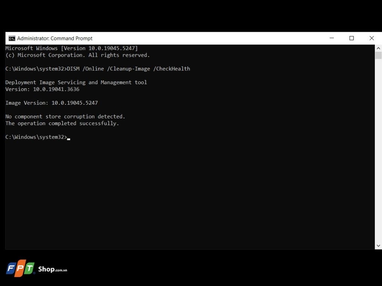Click the orange FPT emblem in the logo
382x286 pixels.
point(19,268)
